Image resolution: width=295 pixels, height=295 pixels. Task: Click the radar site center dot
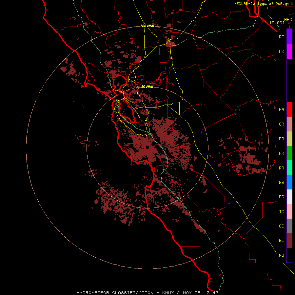(x=147, y=147)
